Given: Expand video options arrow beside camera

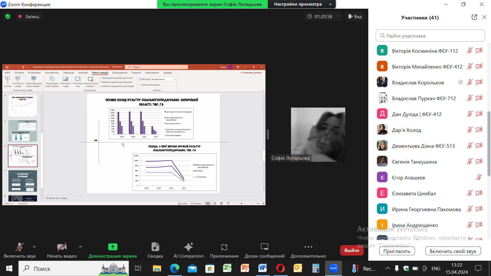Looking at the screenshot, I should click(81, 247).
